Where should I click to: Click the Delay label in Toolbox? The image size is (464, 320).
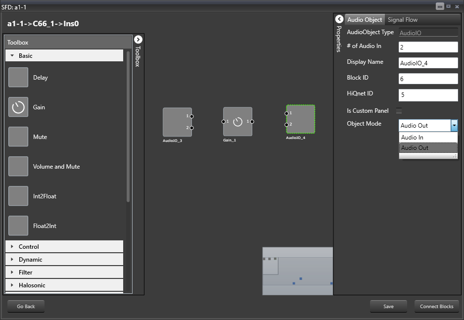point(40,78)
